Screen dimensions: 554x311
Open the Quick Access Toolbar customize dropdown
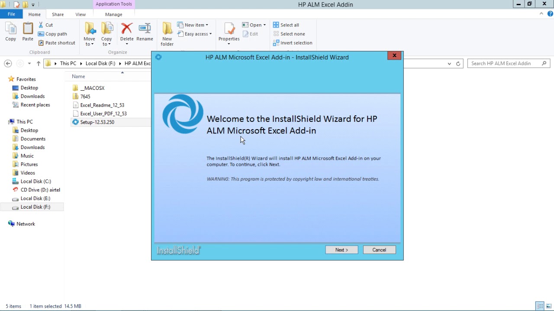(33, 5)
